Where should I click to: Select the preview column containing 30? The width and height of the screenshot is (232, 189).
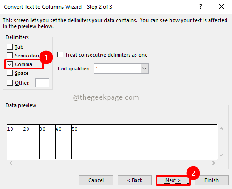(47, 142)
